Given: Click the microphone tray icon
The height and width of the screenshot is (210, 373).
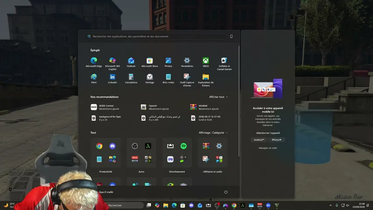Looking at the screenshot, I should tap(337, 205).
